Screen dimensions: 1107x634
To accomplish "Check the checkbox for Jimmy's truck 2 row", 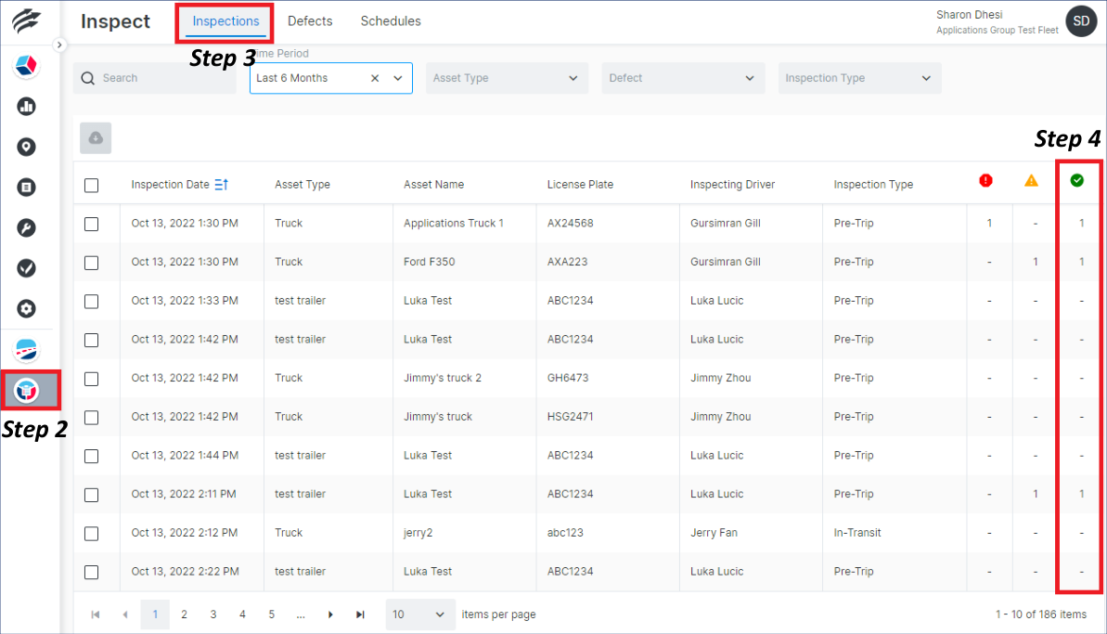I will [x=91, y=378].
